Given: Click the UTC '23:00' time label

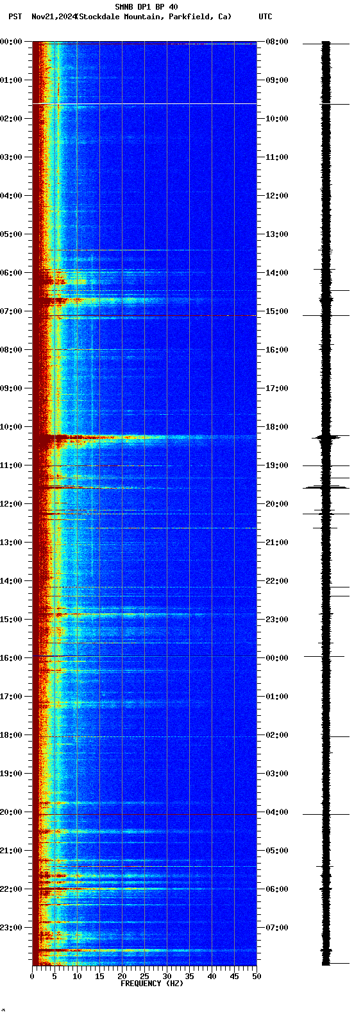Looking at the screenshot, I should click(277, 620).
